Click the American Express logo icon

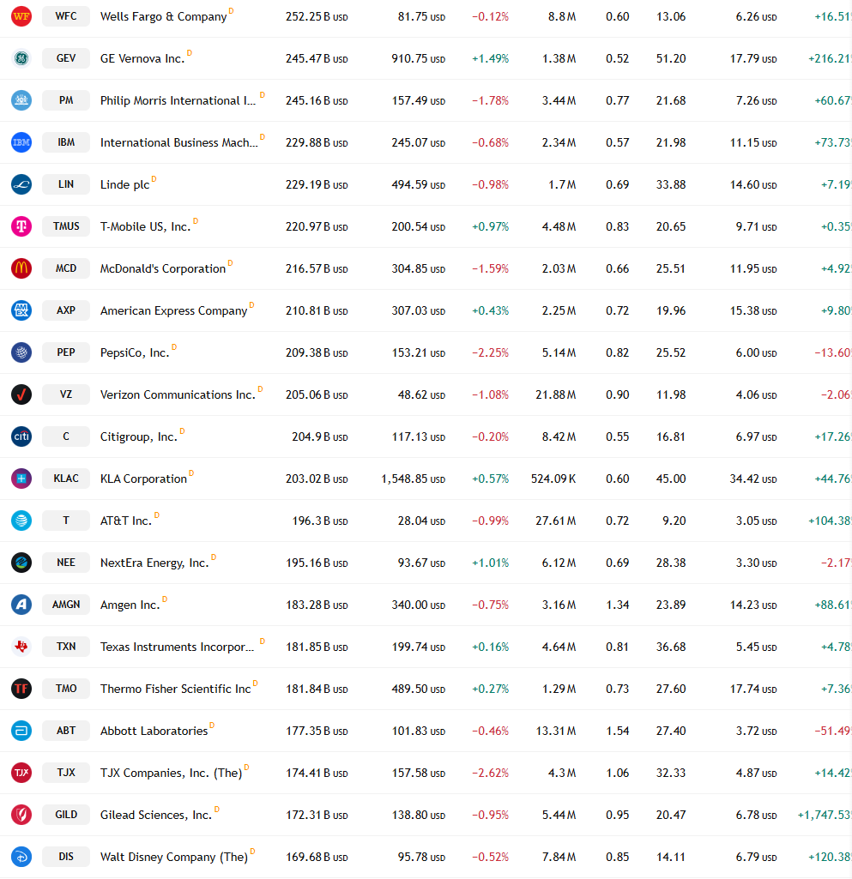pyautogui.click(x=21, y=310)
